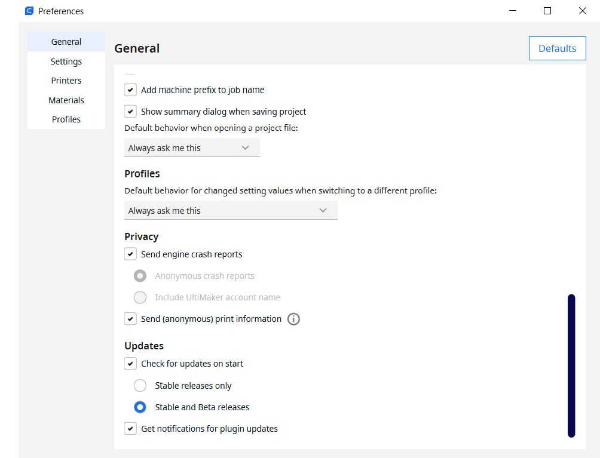Choose Stable and Beta releases
This screenshot has height=458, width=600.
(140, 407)
